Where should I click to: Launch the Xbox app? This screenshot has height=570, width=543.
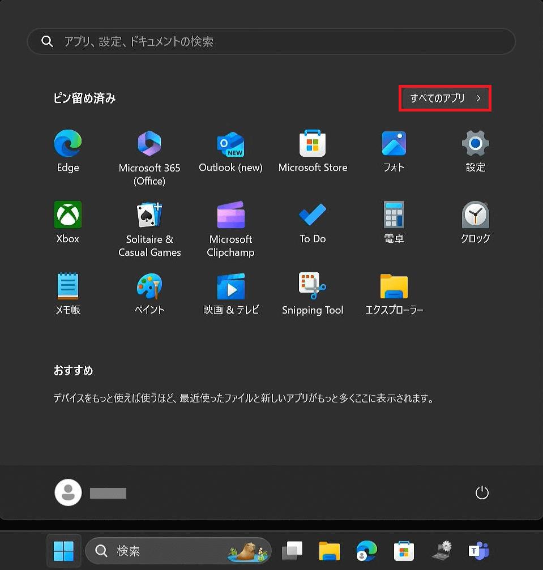tap(67, 222)
